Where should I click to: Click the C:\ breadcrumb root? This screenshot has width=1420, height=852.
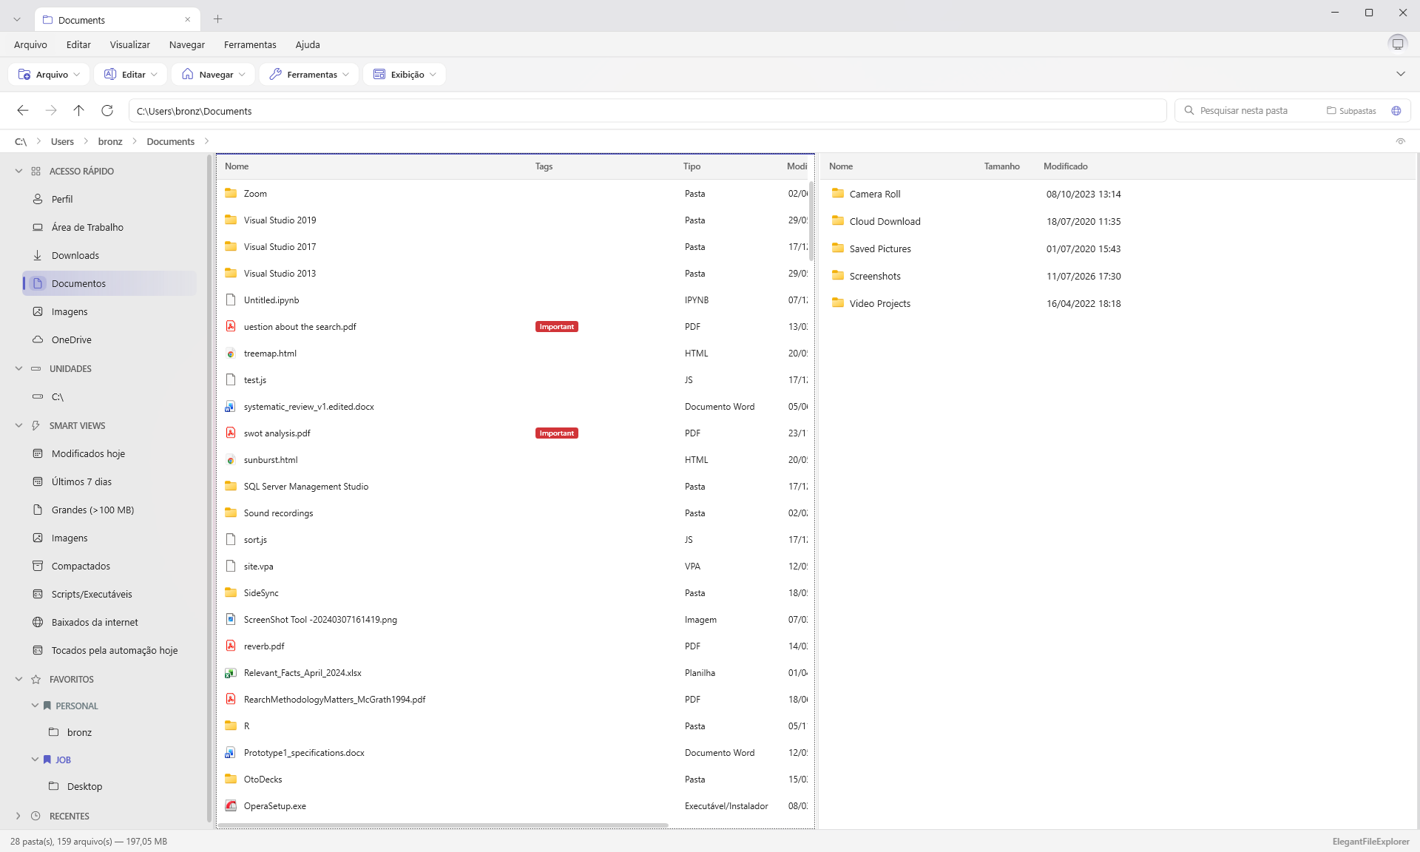pyautogui.click(x=21, y=141)
